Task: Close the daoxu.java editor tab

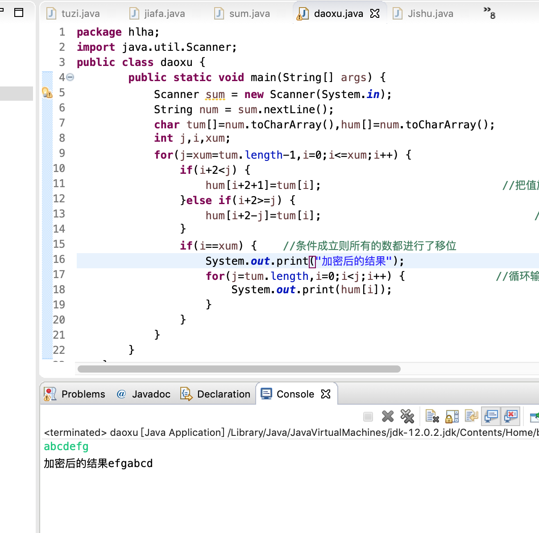Action: [x=375, y=14]
